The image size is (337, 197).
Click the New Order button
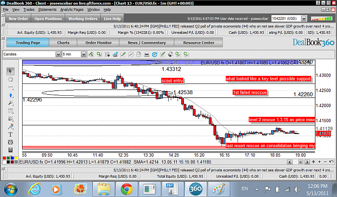click(18, 18)
